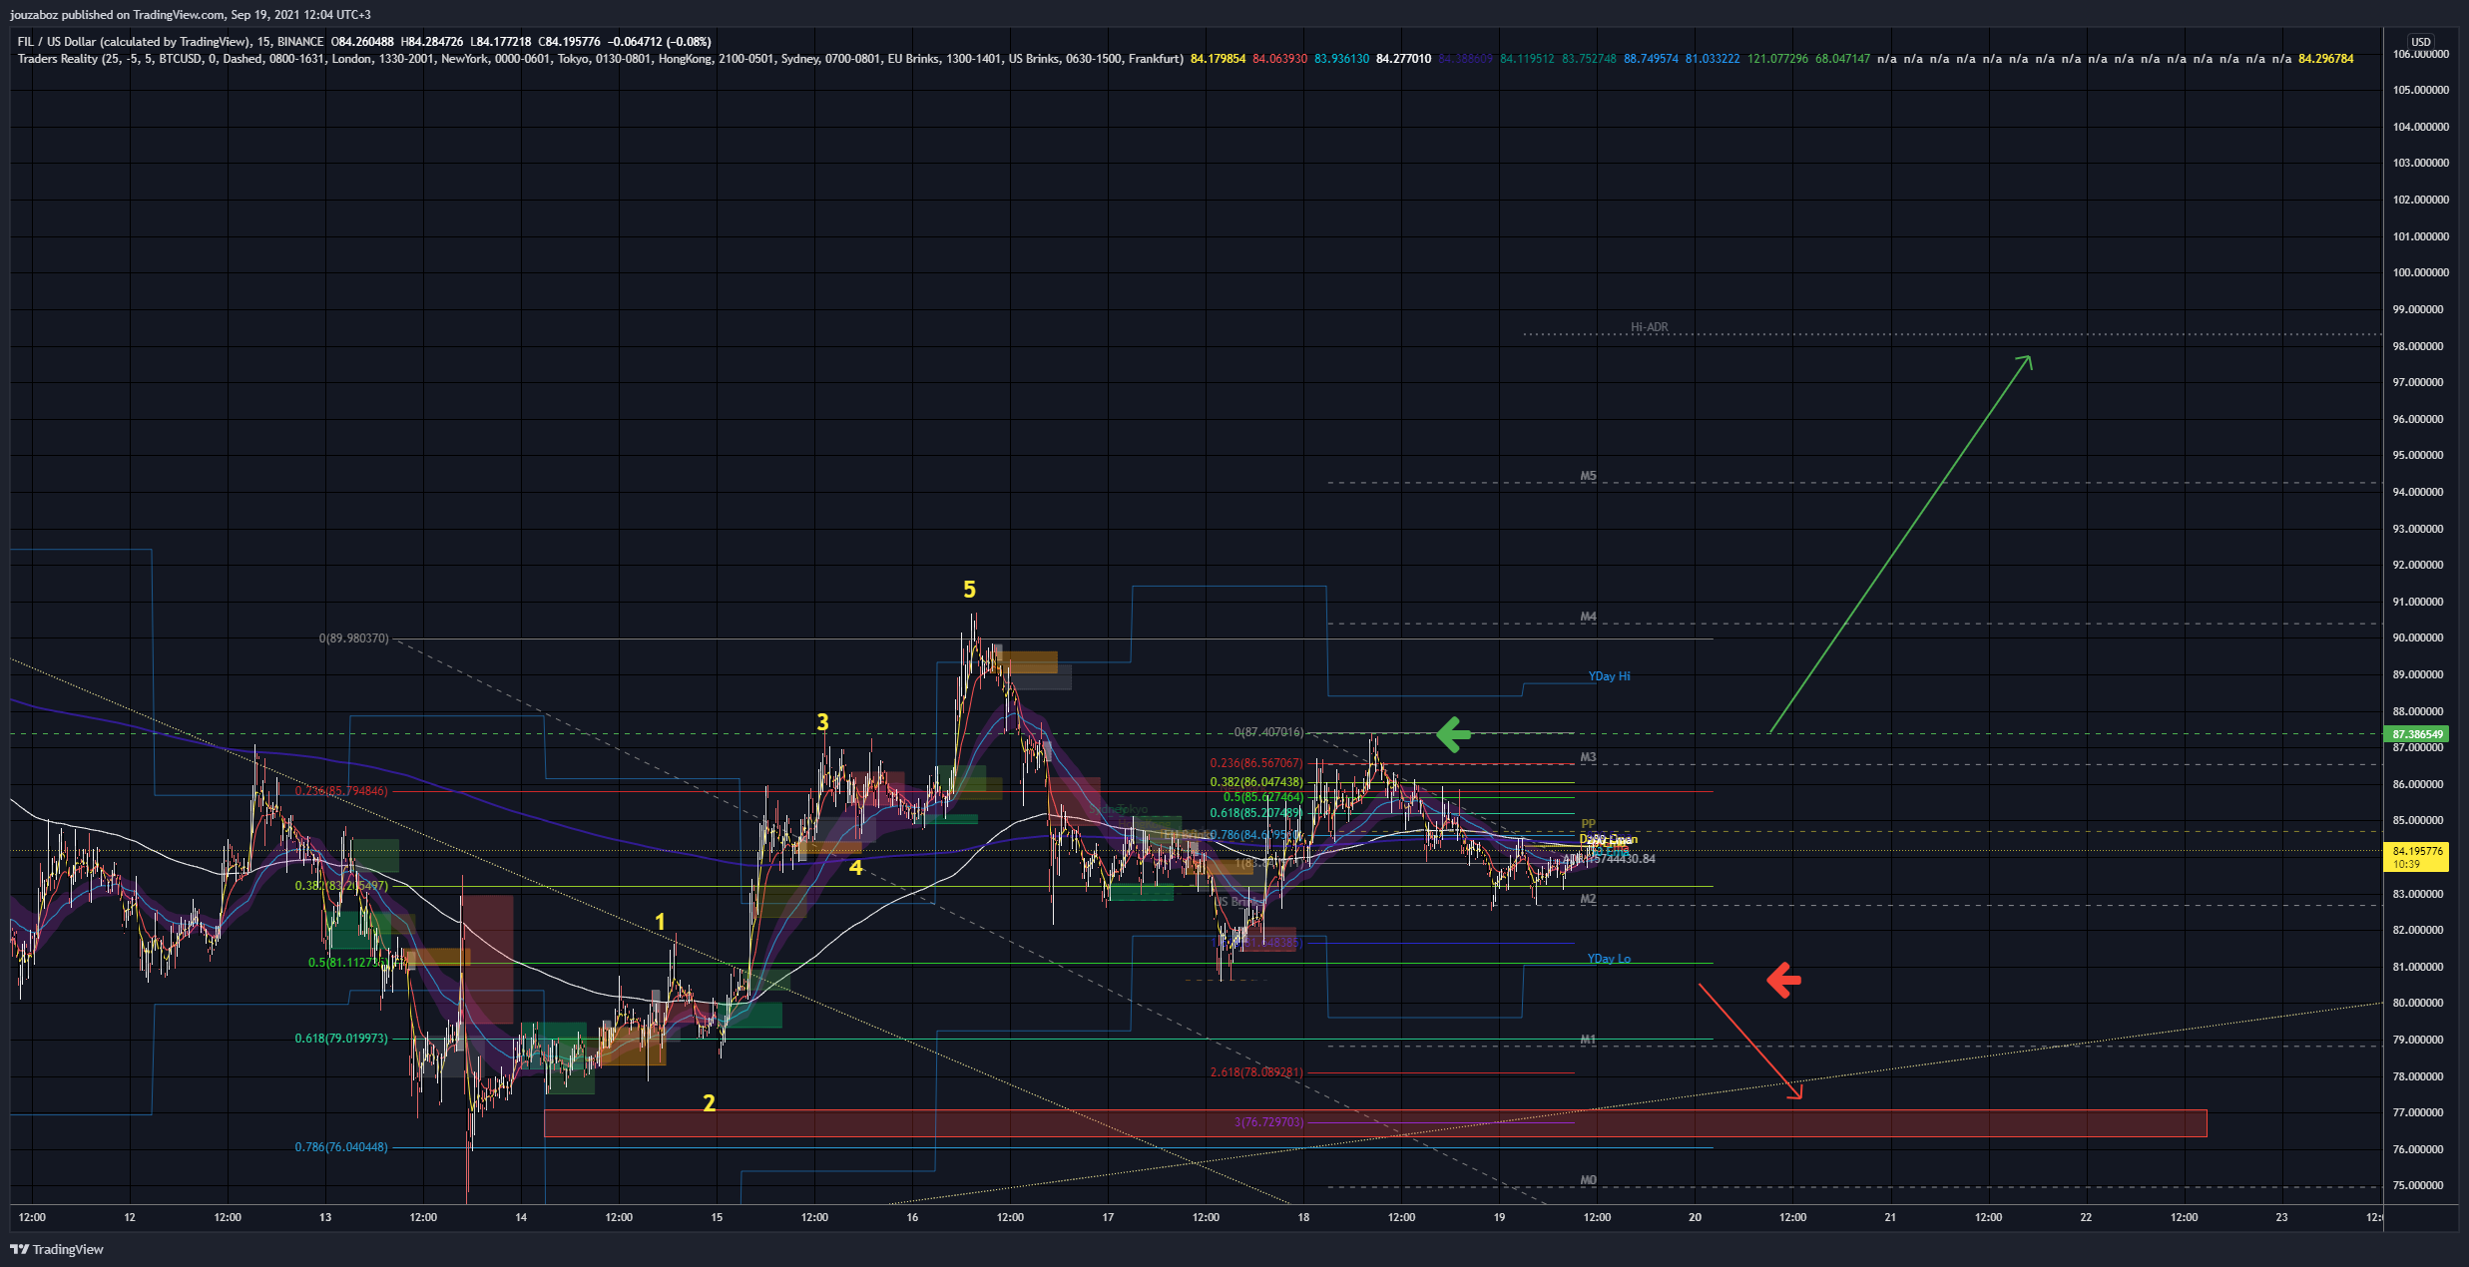Select the 0.236(86.567067) Fibonacci label
This screenshot has height=1267, width=2469.
click(1256, 763)
